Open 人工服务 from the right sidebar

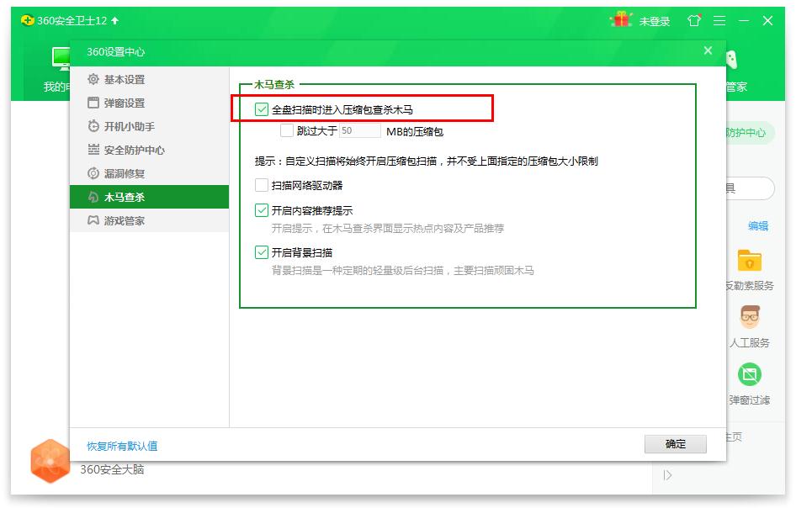point(749,318)
